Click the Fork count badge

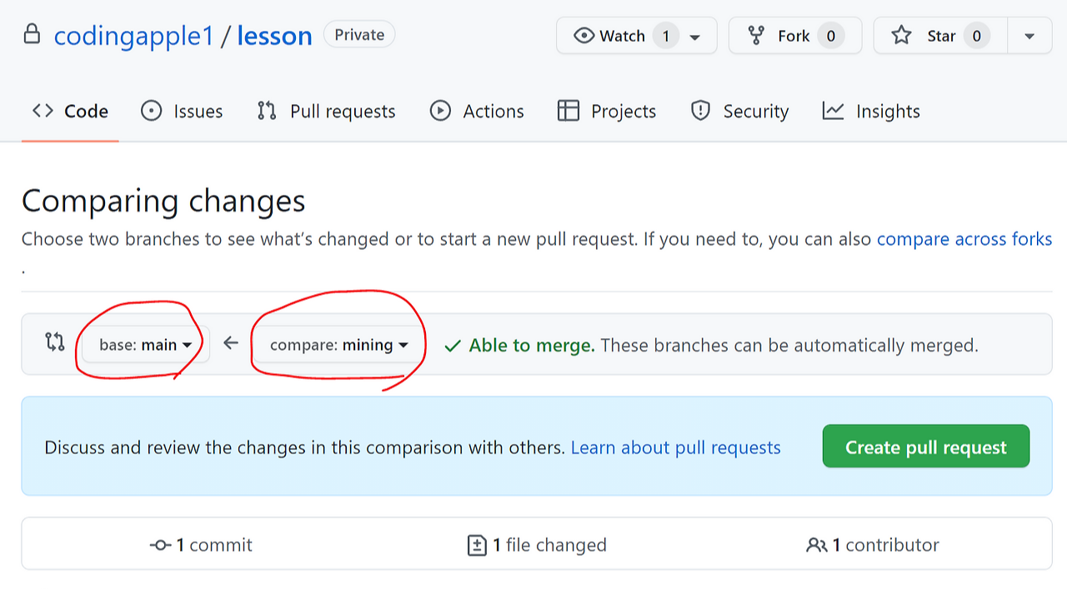pos(831,36)
